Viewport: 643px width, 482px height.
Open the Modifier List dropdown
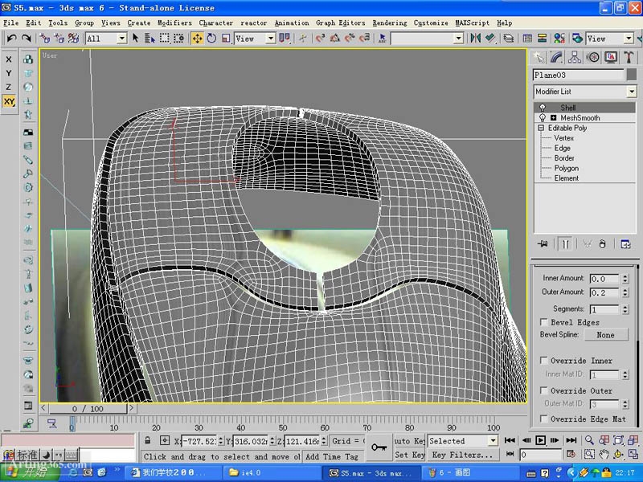click(x=633, y=91)
